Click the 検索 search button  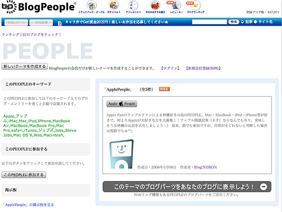click(x=234, y=22)
